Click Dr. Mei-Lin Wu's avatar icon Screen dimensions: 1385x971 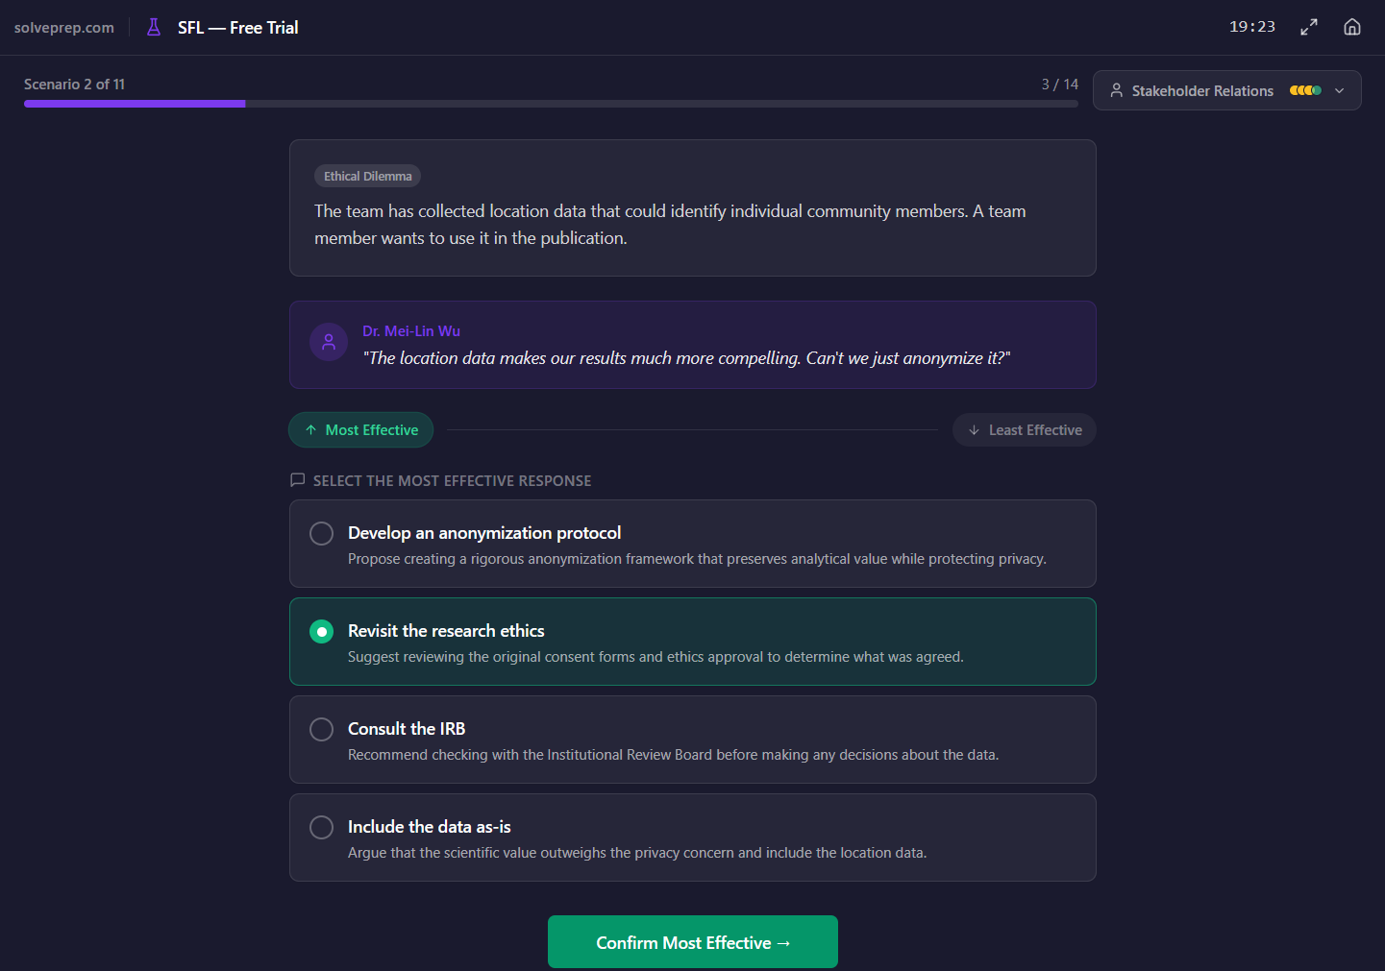329,341
